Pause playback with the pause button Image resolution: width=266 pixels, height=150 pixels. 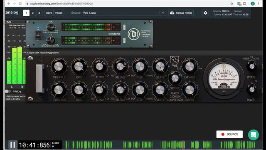click(12, 145)
